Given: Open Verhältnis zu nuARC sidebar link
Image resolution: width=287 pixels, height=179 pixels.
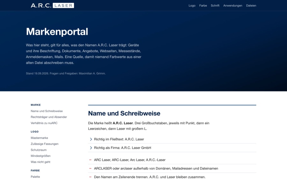Looking at the screenshot, I should click(44, 123).
